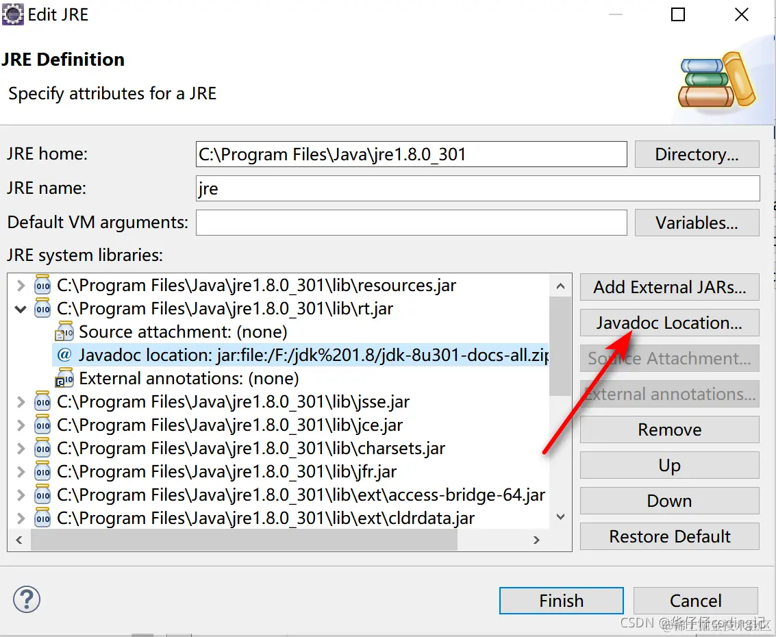
Task: Select the ext\cldrdata.jar entry
Action: coord(266,518)
